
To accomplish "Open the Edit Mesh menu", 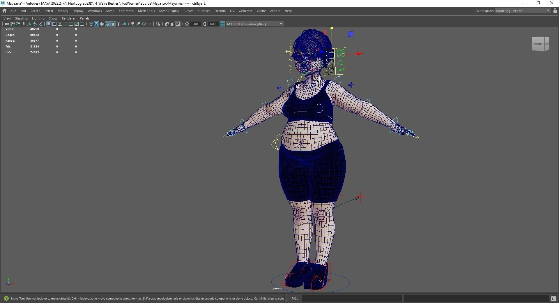I will (126, 11).
